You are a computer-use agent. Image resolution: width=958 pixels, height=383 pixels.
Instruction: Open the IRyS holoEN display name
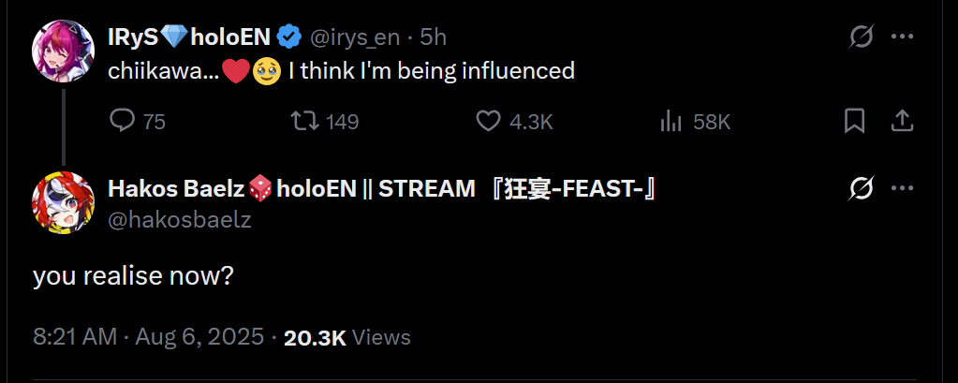190,37
